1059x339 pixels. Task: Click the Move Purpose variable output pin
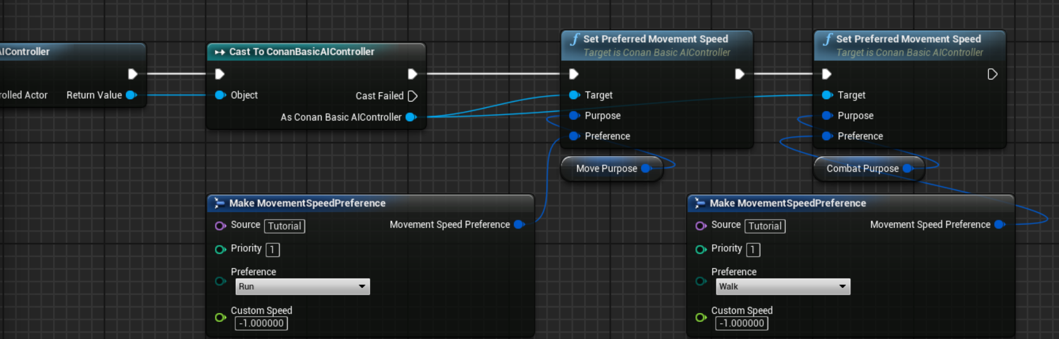[646, 169]
